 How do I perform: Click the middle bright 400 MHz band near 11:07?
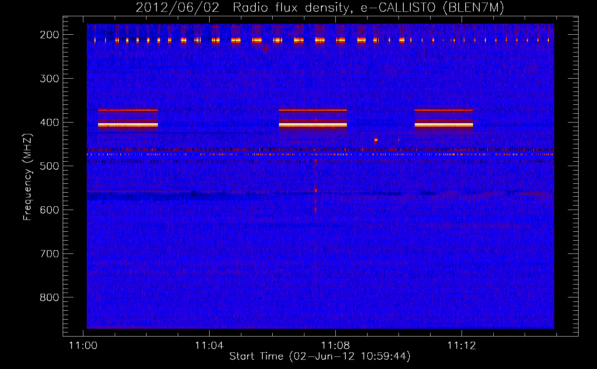point(313,125)
